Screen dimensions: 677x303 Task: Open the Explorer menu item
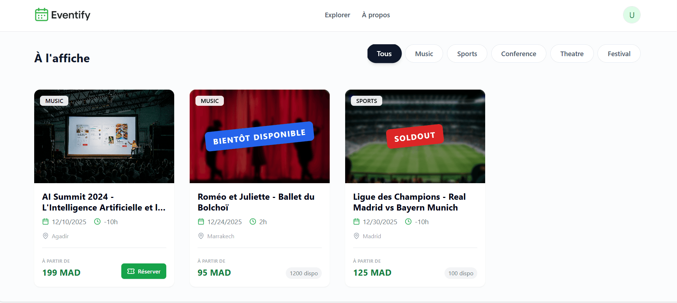(337, 15)
